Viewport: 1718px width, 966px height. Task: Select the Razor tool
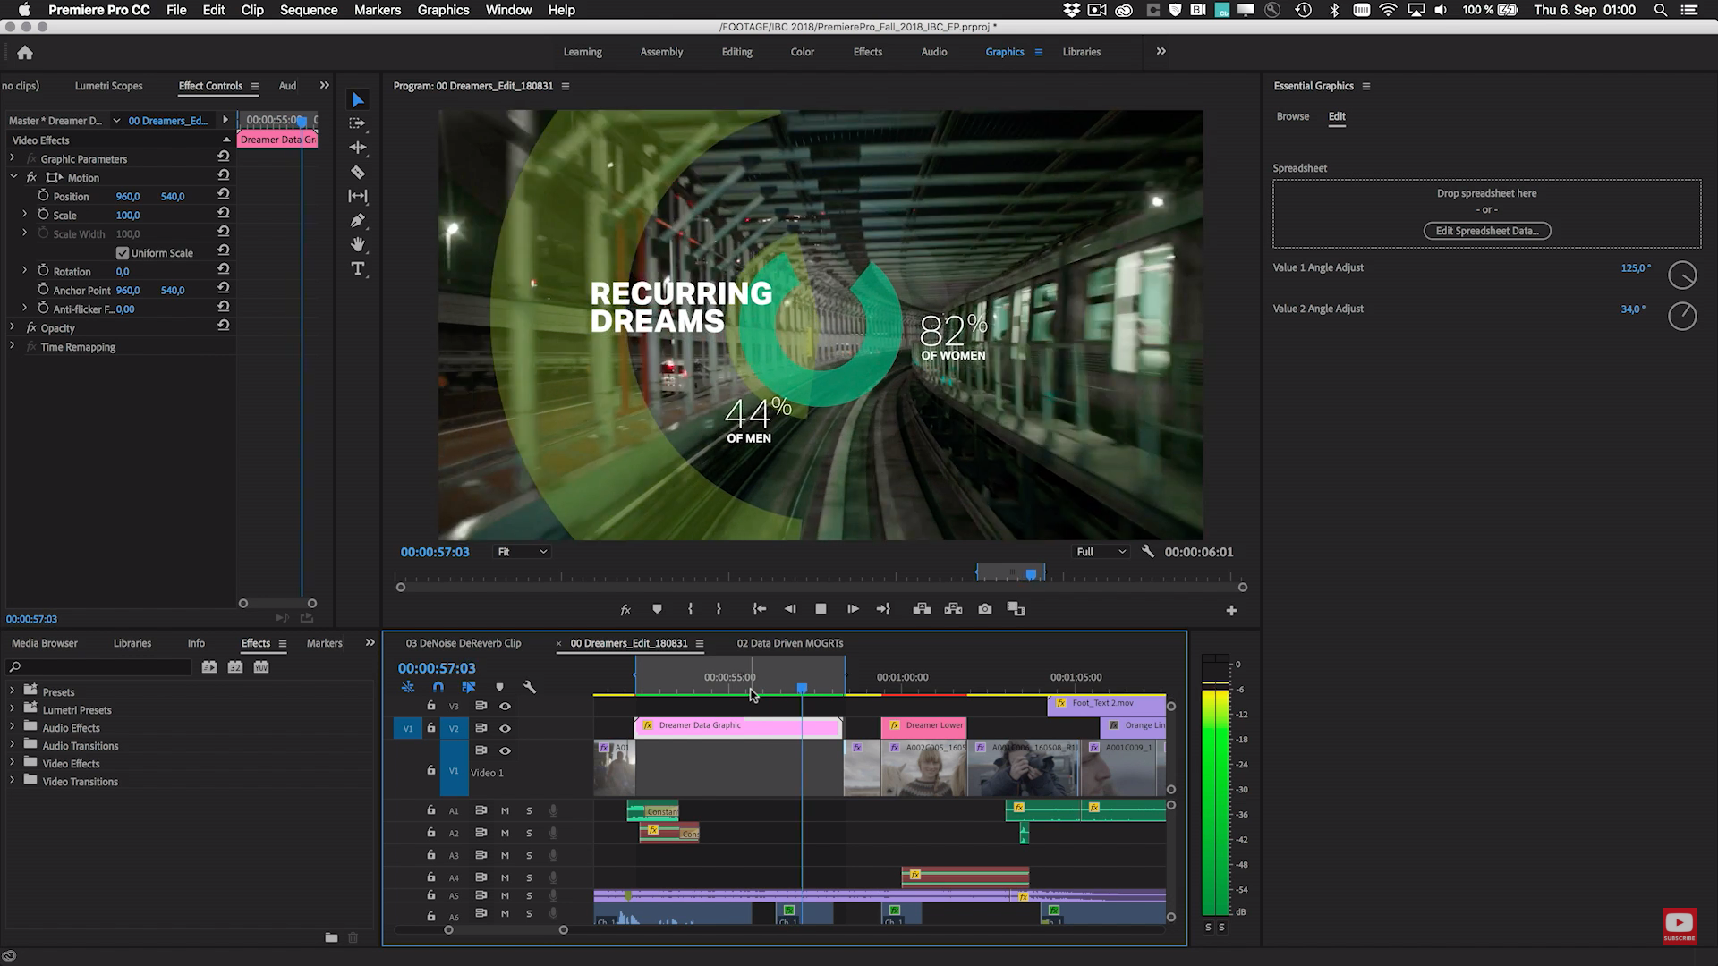(x=358, y=172)
